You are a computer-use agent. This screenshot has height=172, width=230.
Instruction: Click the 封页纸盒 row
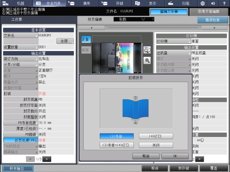tap(39, 99)
